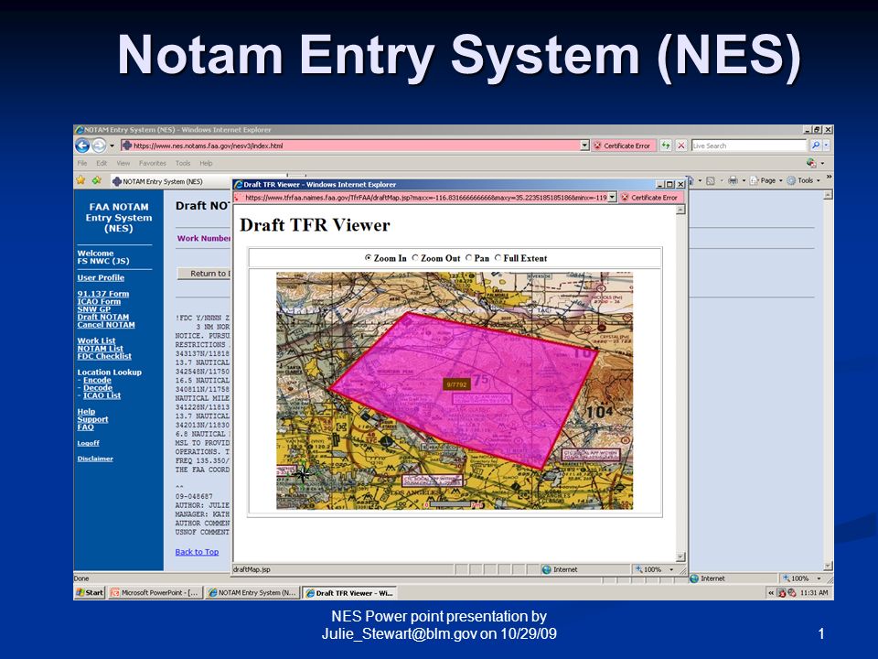Open the ICAO List link
The image size is (878, 659).
pos(102,395)
